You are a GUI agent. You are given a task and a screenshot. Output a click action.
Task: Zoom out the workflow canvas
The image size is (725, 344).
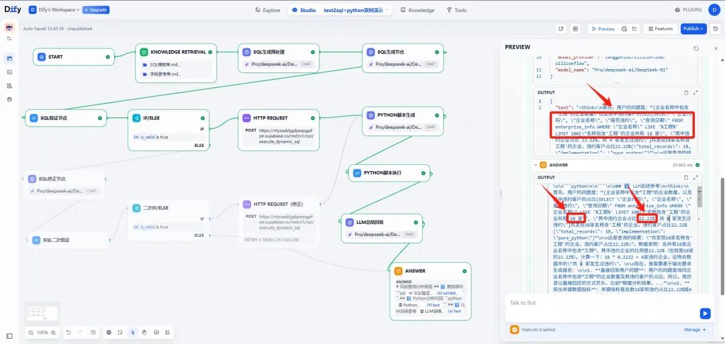point(31,333)
